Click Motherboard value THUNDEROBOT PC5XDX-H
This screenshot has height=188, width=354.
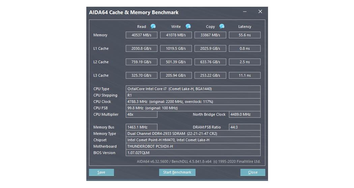[193, 146]
